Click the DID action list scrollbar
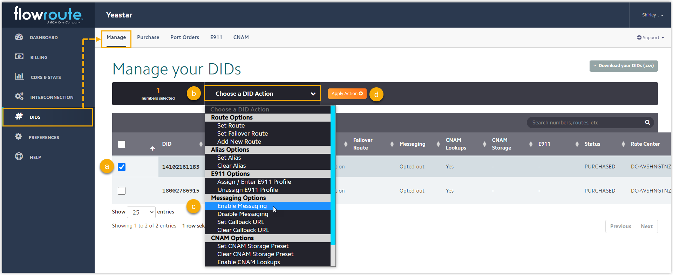The height and width of the screenshot is (275, 673). pos(333,175)
